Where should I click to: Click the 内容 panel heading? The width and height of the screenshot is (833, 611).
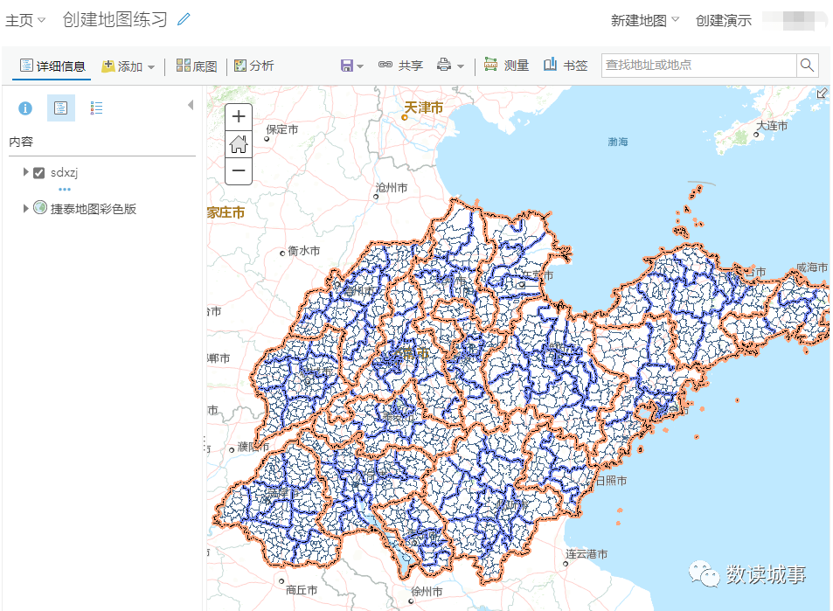21,142
